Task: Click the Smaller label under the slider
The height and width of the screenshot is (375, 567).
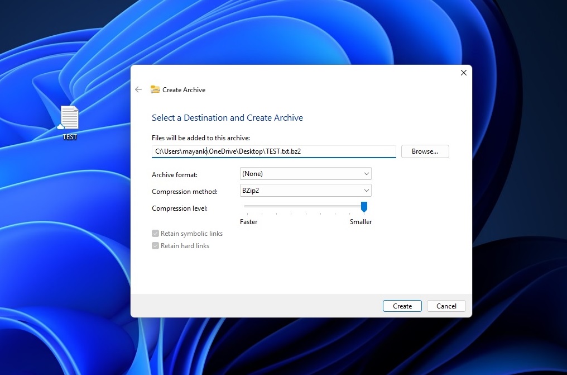Action: tap(361, 221)
